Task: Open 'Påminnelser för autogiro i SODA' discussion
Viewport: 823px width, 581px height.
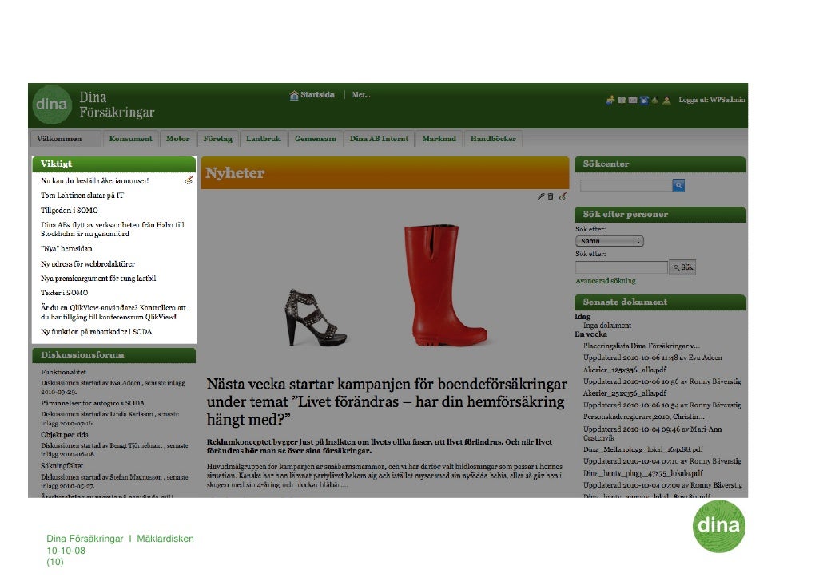Action: [x=93, y=403]
